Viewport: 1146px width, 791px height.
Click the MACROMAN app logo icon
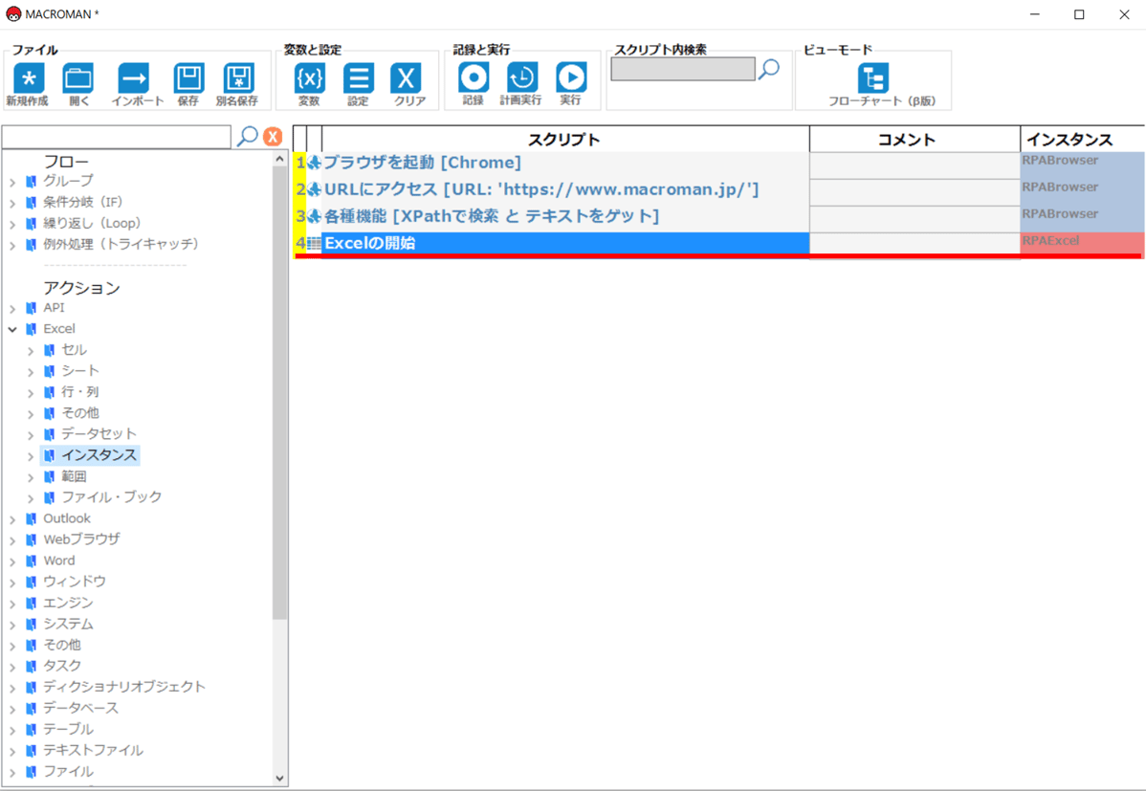click(13, 14)
